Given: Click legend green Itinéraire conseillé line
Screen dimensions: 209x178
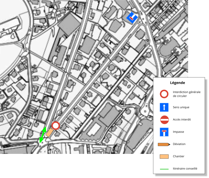Looking at the screenshot, I should point(164,169).
